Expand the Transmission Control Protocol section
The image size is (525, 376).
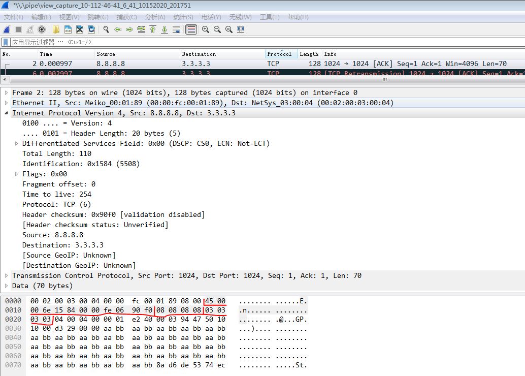point(6,275)
